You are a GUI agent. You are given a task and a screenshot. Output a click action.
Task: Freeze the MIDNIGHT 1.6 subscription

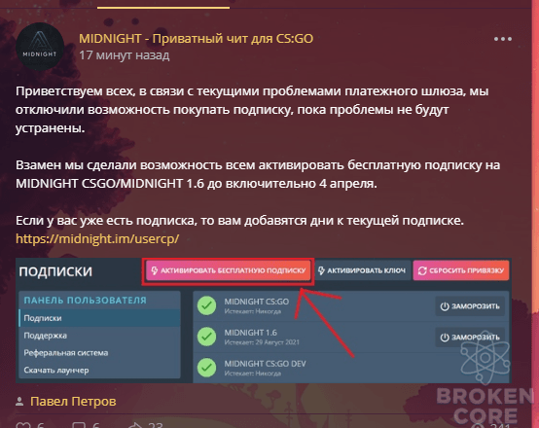pos(470,338)
